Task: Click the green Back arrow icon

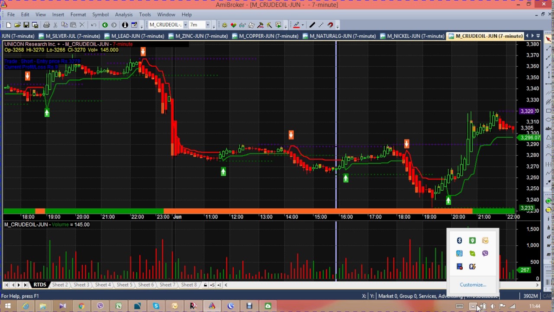Action: (105, 25)
